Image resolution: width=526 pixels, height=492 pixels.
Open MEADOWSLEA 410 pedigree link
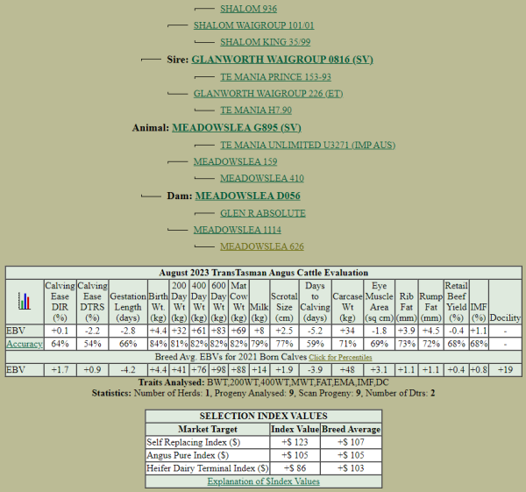click(x=261, y=178)
